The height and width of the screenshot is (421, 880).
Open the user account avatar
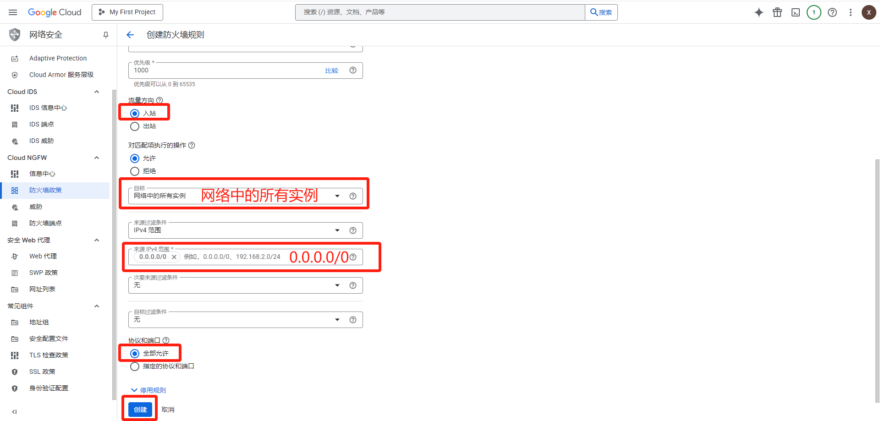click(869, 12)
